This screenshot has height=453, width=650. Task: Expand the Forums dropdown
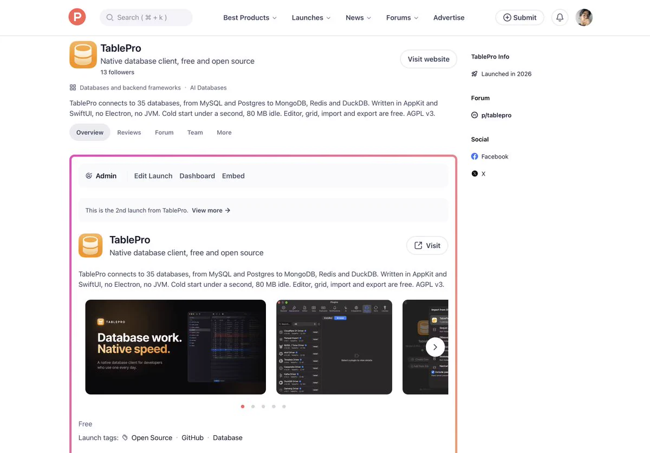point(402,17)
